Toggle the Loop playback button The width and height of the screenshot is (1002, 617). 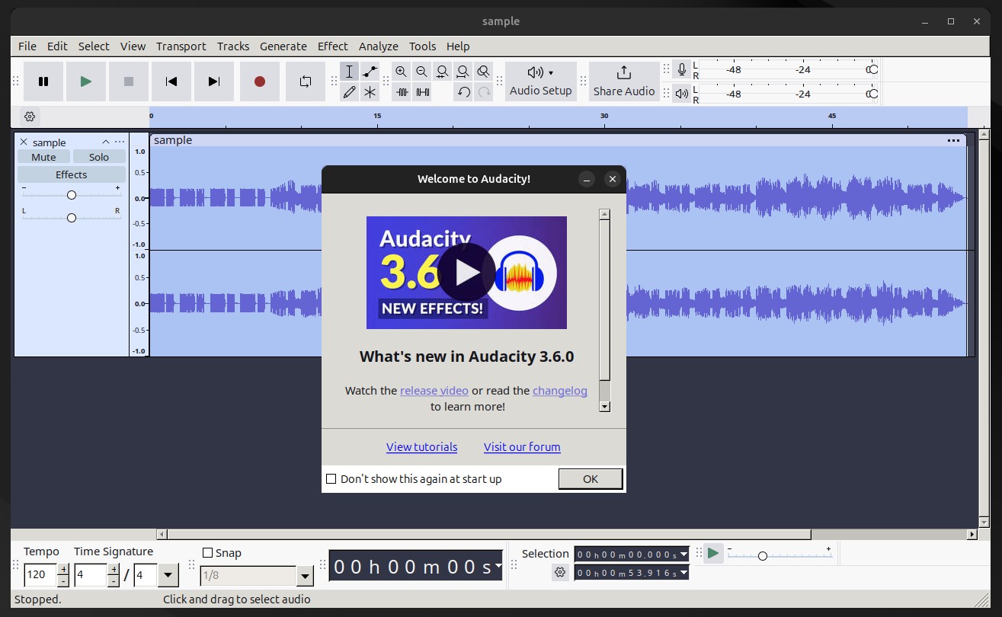(306, 82)
